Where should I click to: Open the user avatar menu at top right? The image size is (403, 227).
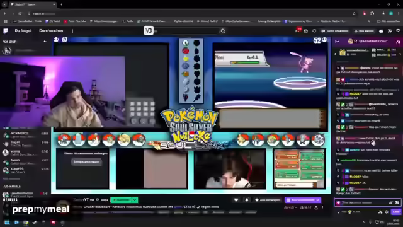pyautogui.click(x=398, y=31)
